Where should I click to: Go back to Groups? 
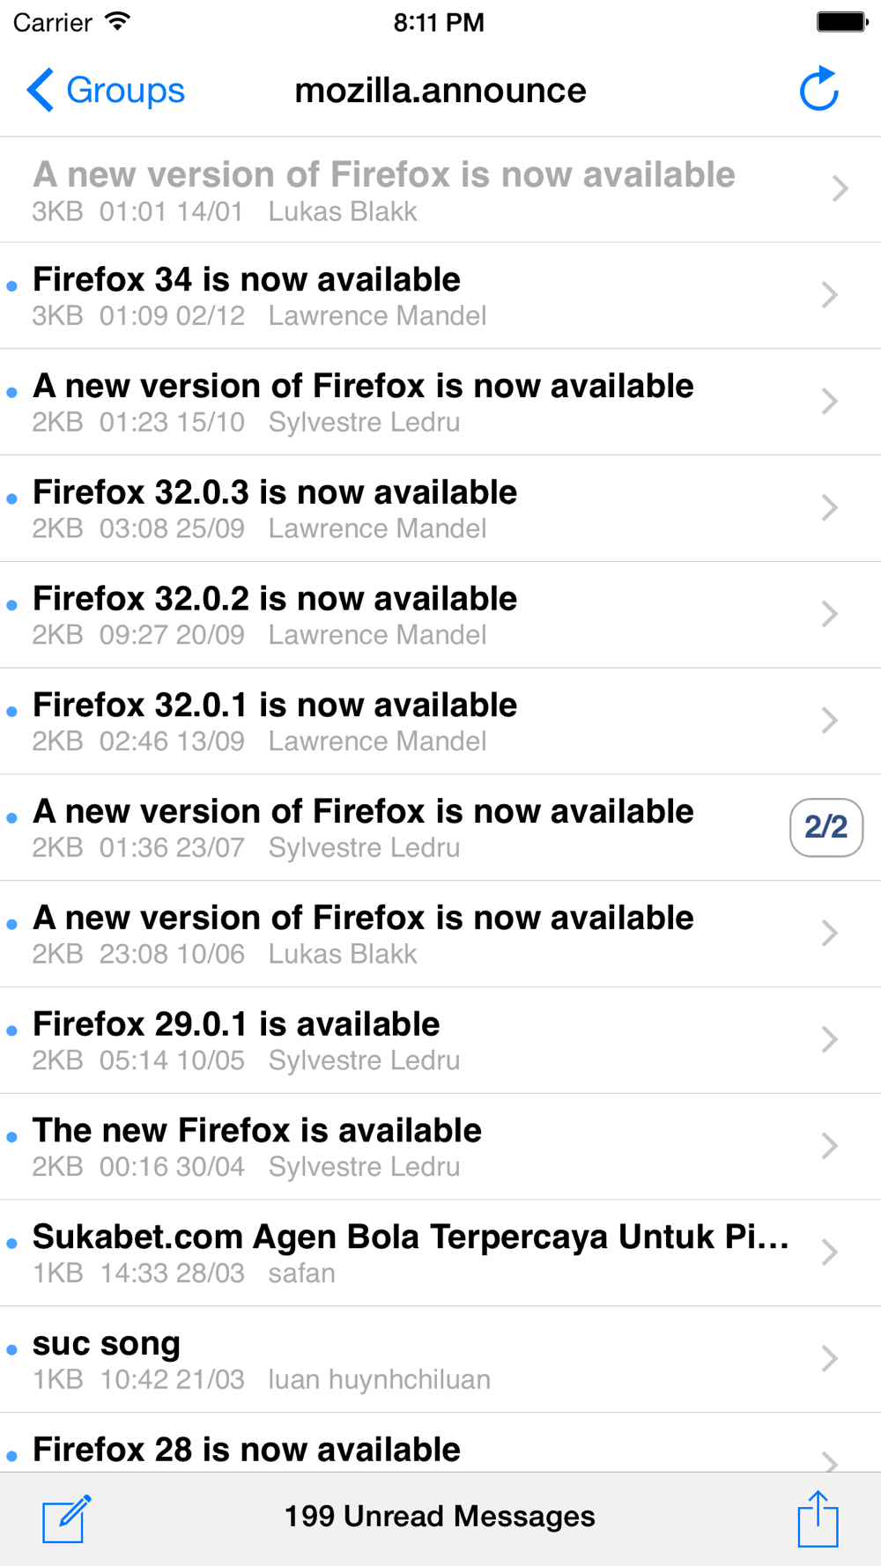coord(106,90)
